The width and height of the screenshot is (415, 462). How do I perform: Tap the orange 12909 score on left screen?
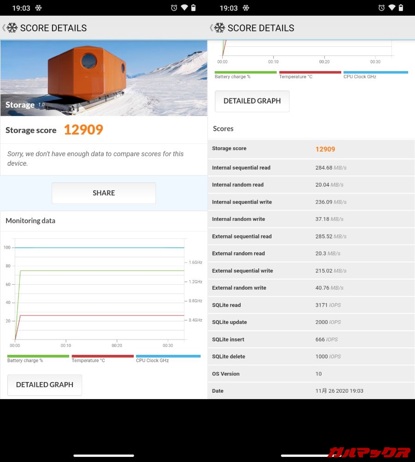click(83, 130)
